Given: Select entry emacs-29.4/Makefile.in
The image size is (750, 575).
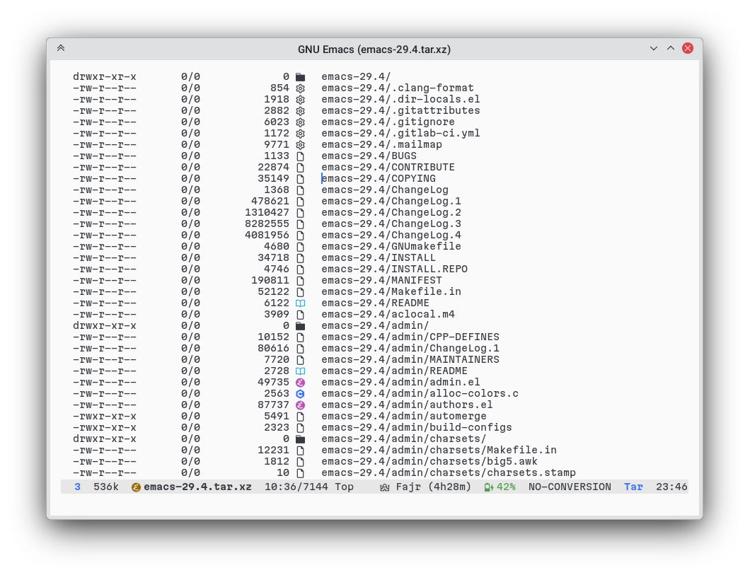Looking at the screenshot, I should coord(391,292).
